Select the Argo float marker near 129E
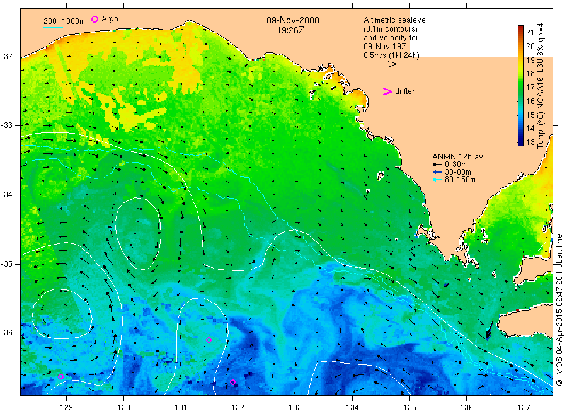 (x=60, y=376)
